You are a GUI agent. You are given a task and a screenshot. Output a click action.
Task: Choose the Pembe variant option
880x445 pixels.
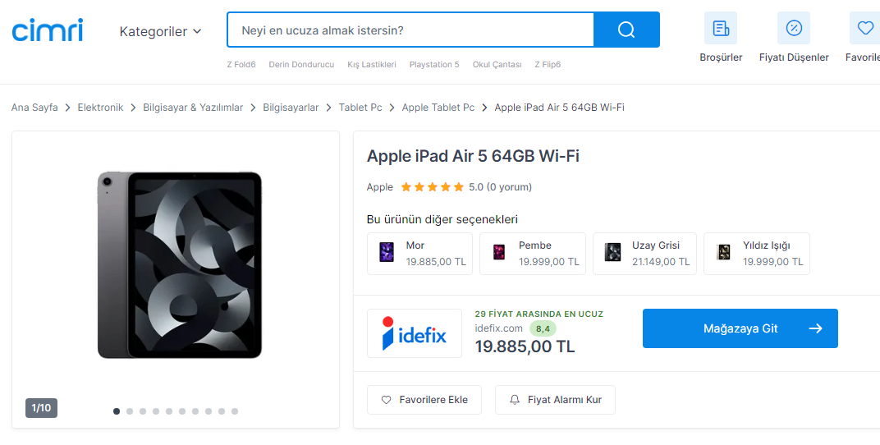point(532,253)
